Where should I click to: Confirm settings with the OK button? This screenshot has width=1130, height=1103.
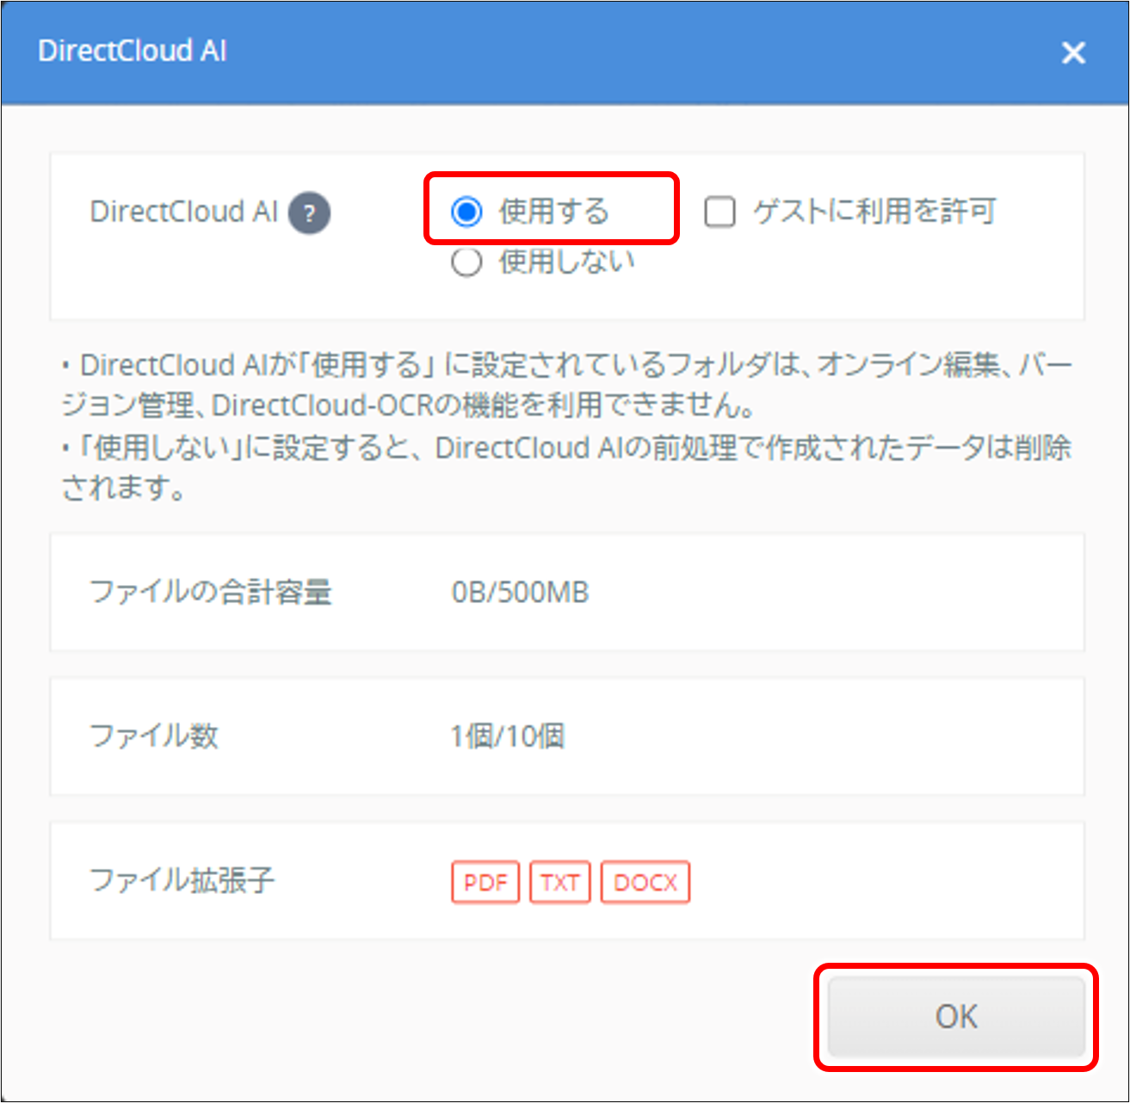(x=955, y=1016)
